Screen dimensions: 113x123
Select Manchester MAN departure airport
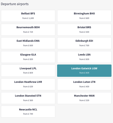coord(84,98)
